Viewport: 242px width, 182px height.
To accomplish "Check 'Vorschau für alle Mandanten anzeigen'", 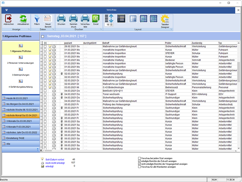I will coord(140,167).
